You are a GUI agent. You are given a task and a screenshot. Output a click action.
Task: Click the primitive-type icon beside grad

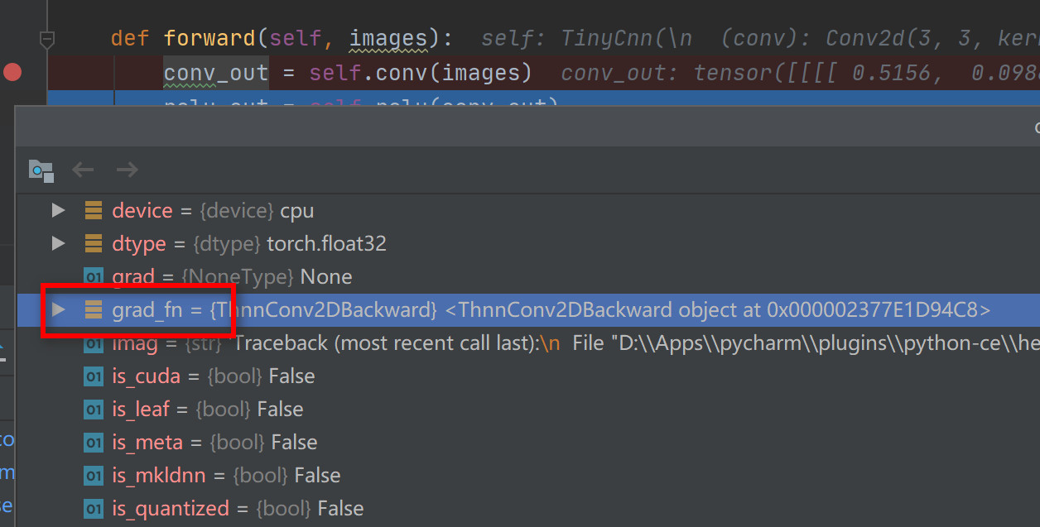tap(94, 276)
